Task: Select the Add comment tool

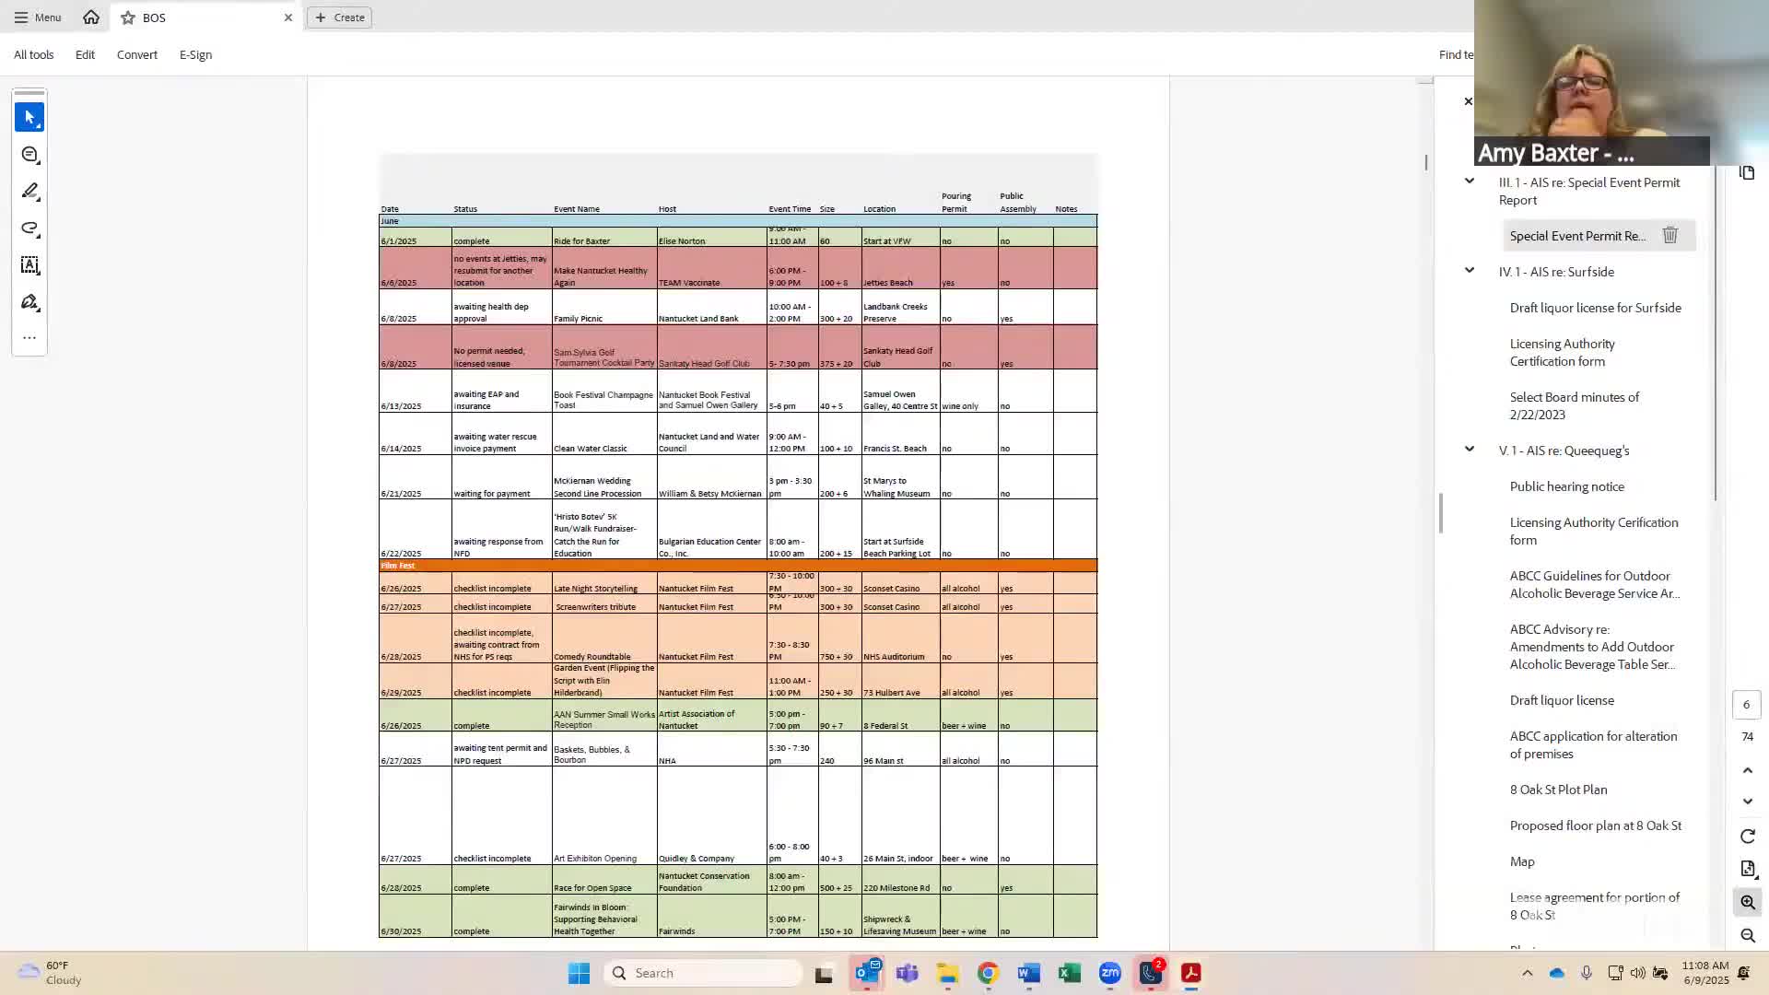Action: 29,155
